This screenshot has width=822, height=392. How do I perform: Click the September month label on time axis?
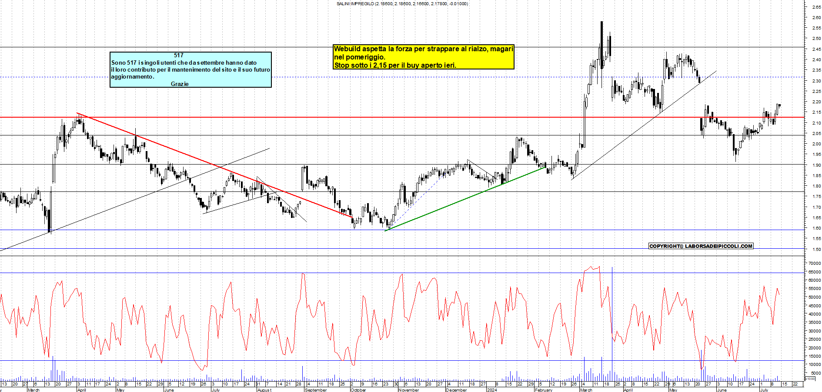[x=316, y=390]
